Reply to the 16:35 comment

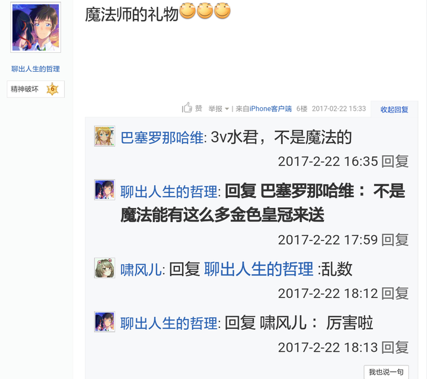pyautogui.click(x=395, y=162)
